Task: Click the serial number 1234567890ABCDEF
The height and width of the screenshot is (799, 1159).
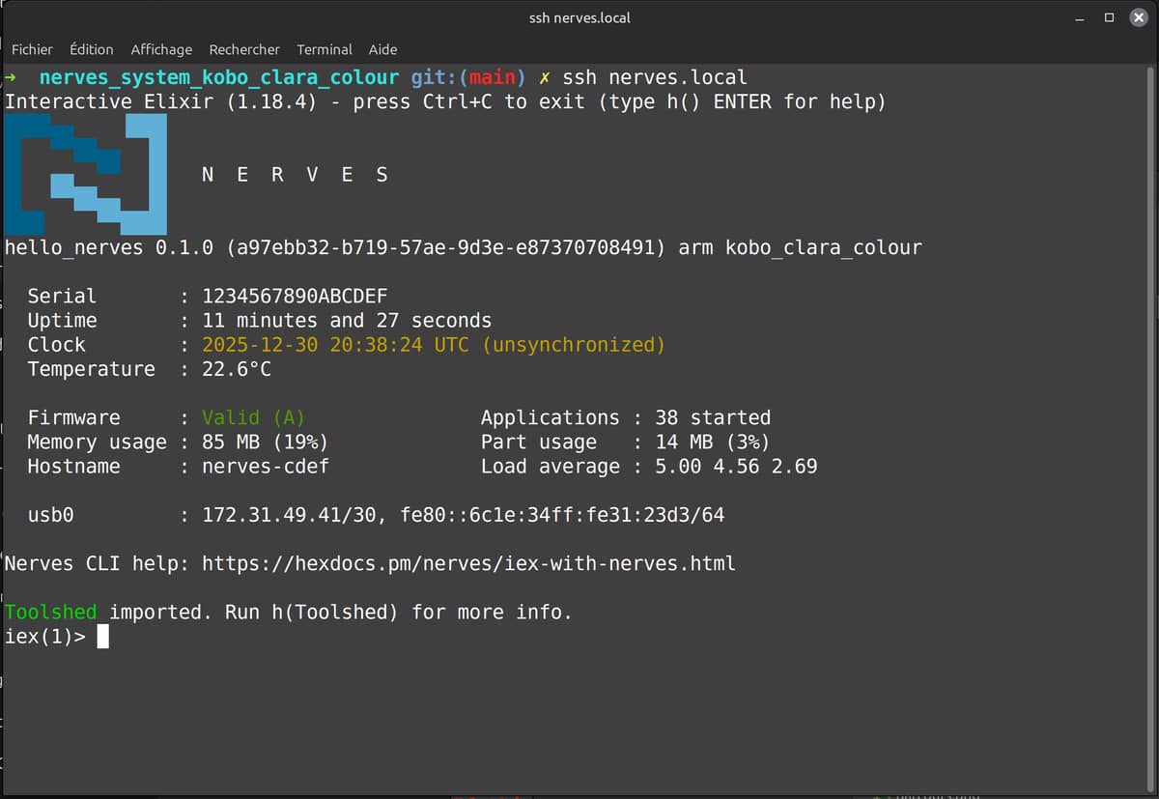Action: 295,297
